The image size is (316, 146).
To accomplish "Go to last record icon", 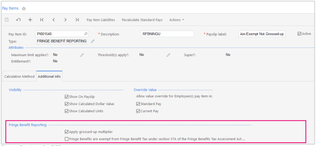I will (x=77, y=20).
